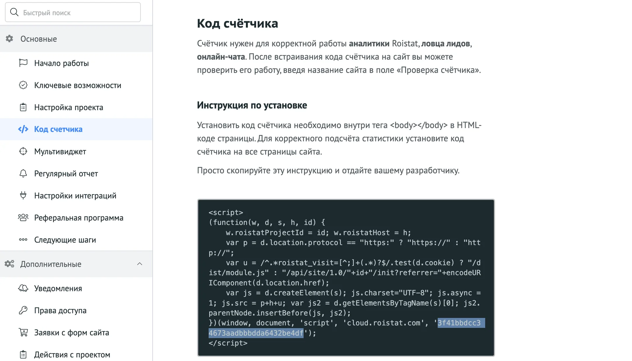Click the three dots icon for Следующие шаги
The width and height of the screenshot is (632, 361).
pos(23,240)
